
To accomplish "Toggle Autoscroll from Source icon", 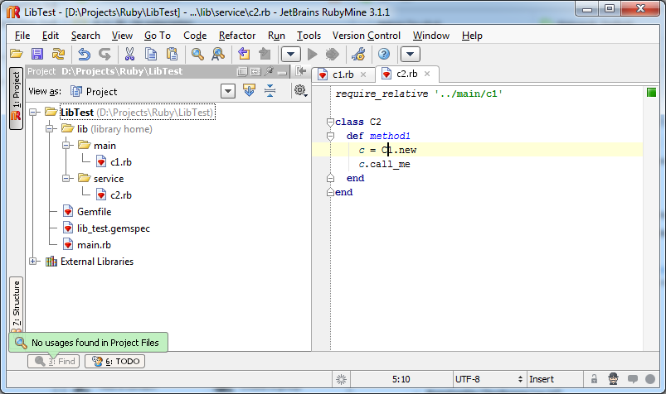I will (250, 90).
